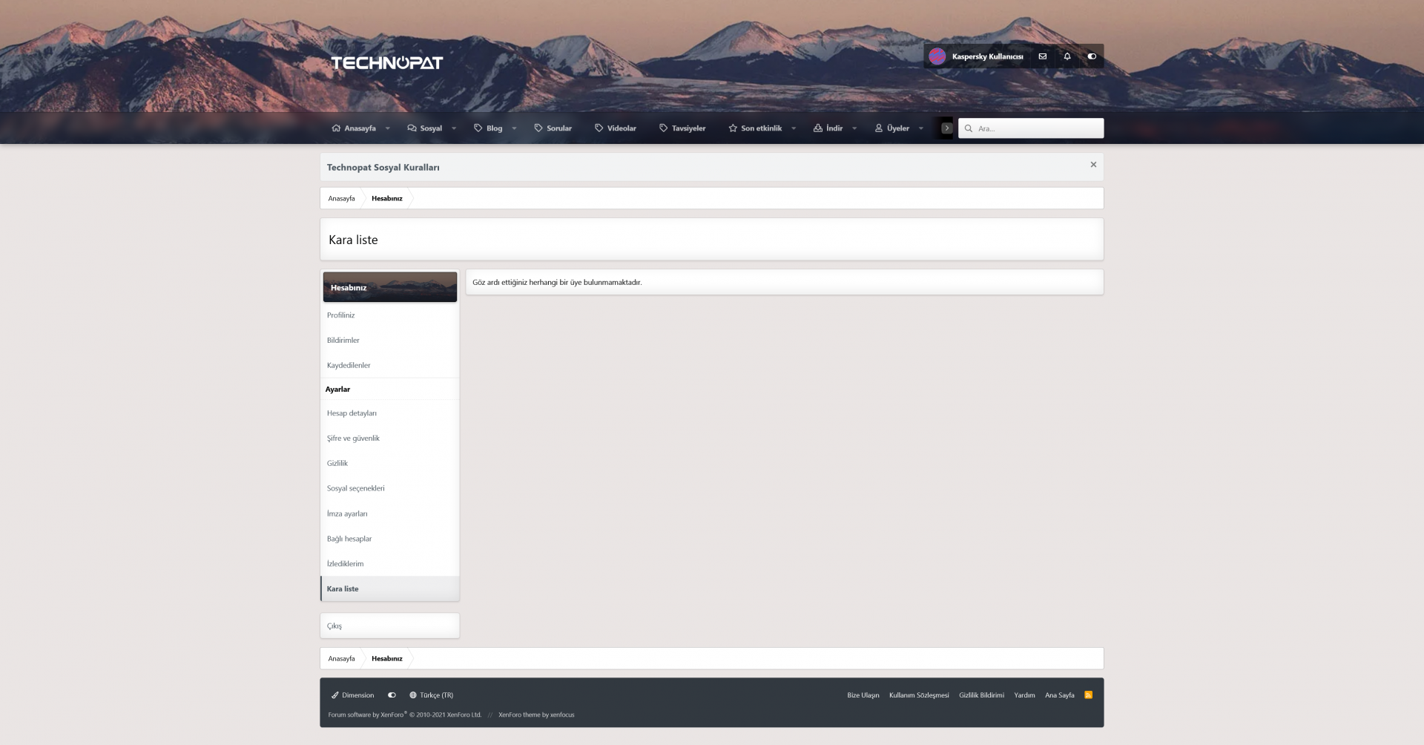The height and width of the screenshot is (745, 1424).
Task: Open İzlediklerim in the sidebar
Action: point(390,565)
